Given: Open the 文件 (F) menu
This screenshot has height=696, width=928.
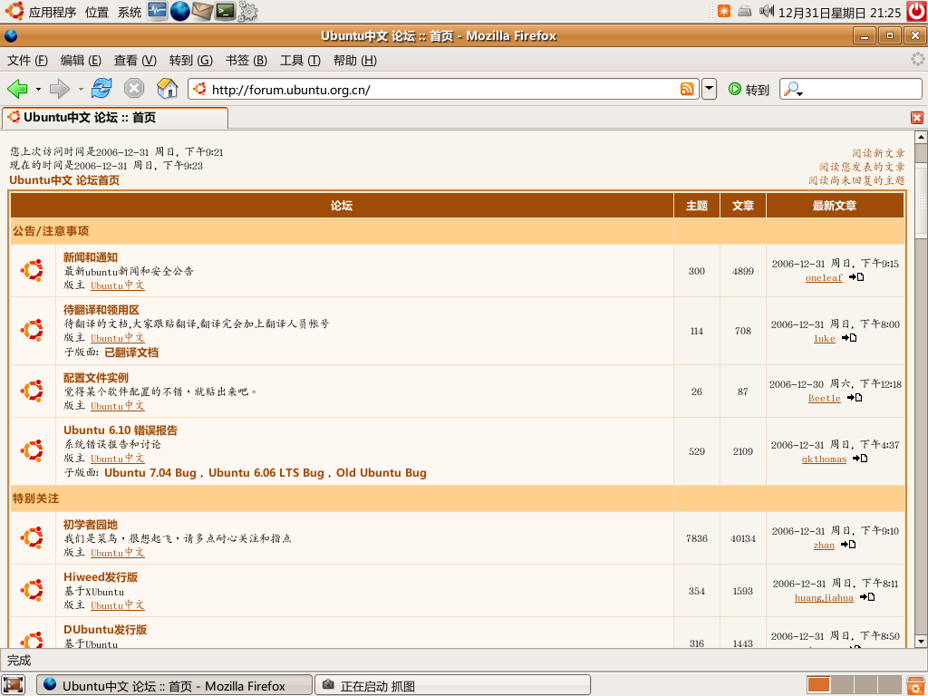Looking at the screenshot, I should 27,61.
